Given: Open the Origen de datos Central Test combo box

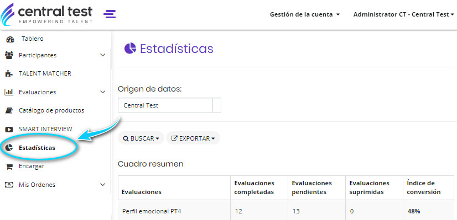Looking at the screenshot, I should point(169,105).
